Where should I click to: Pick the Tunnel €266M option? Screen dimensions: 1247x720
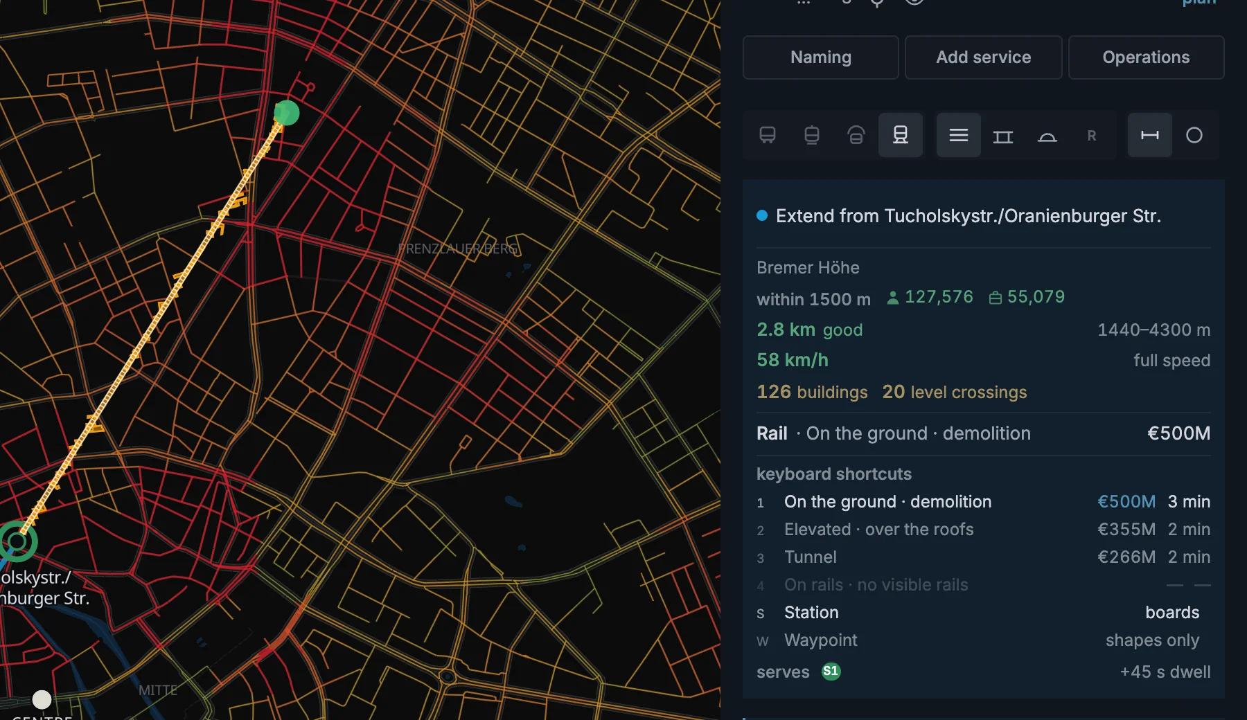(x=983, y=557)
